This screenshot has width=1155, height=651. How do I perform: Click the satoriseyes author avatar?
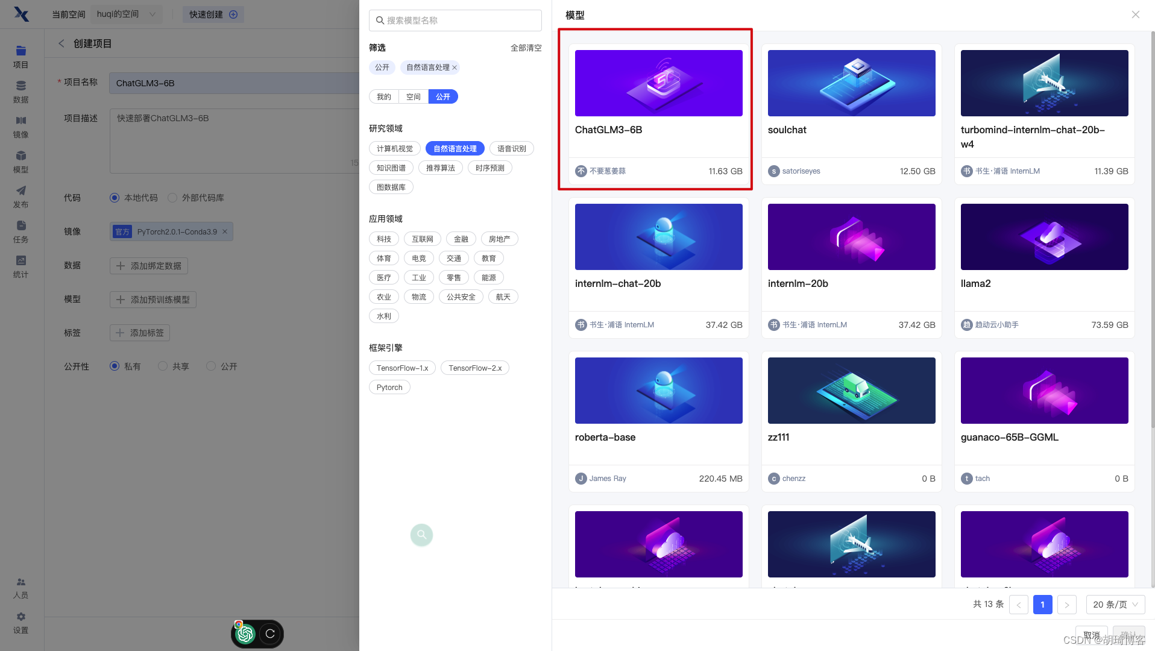pyautogui.click(x=773, y=171)
